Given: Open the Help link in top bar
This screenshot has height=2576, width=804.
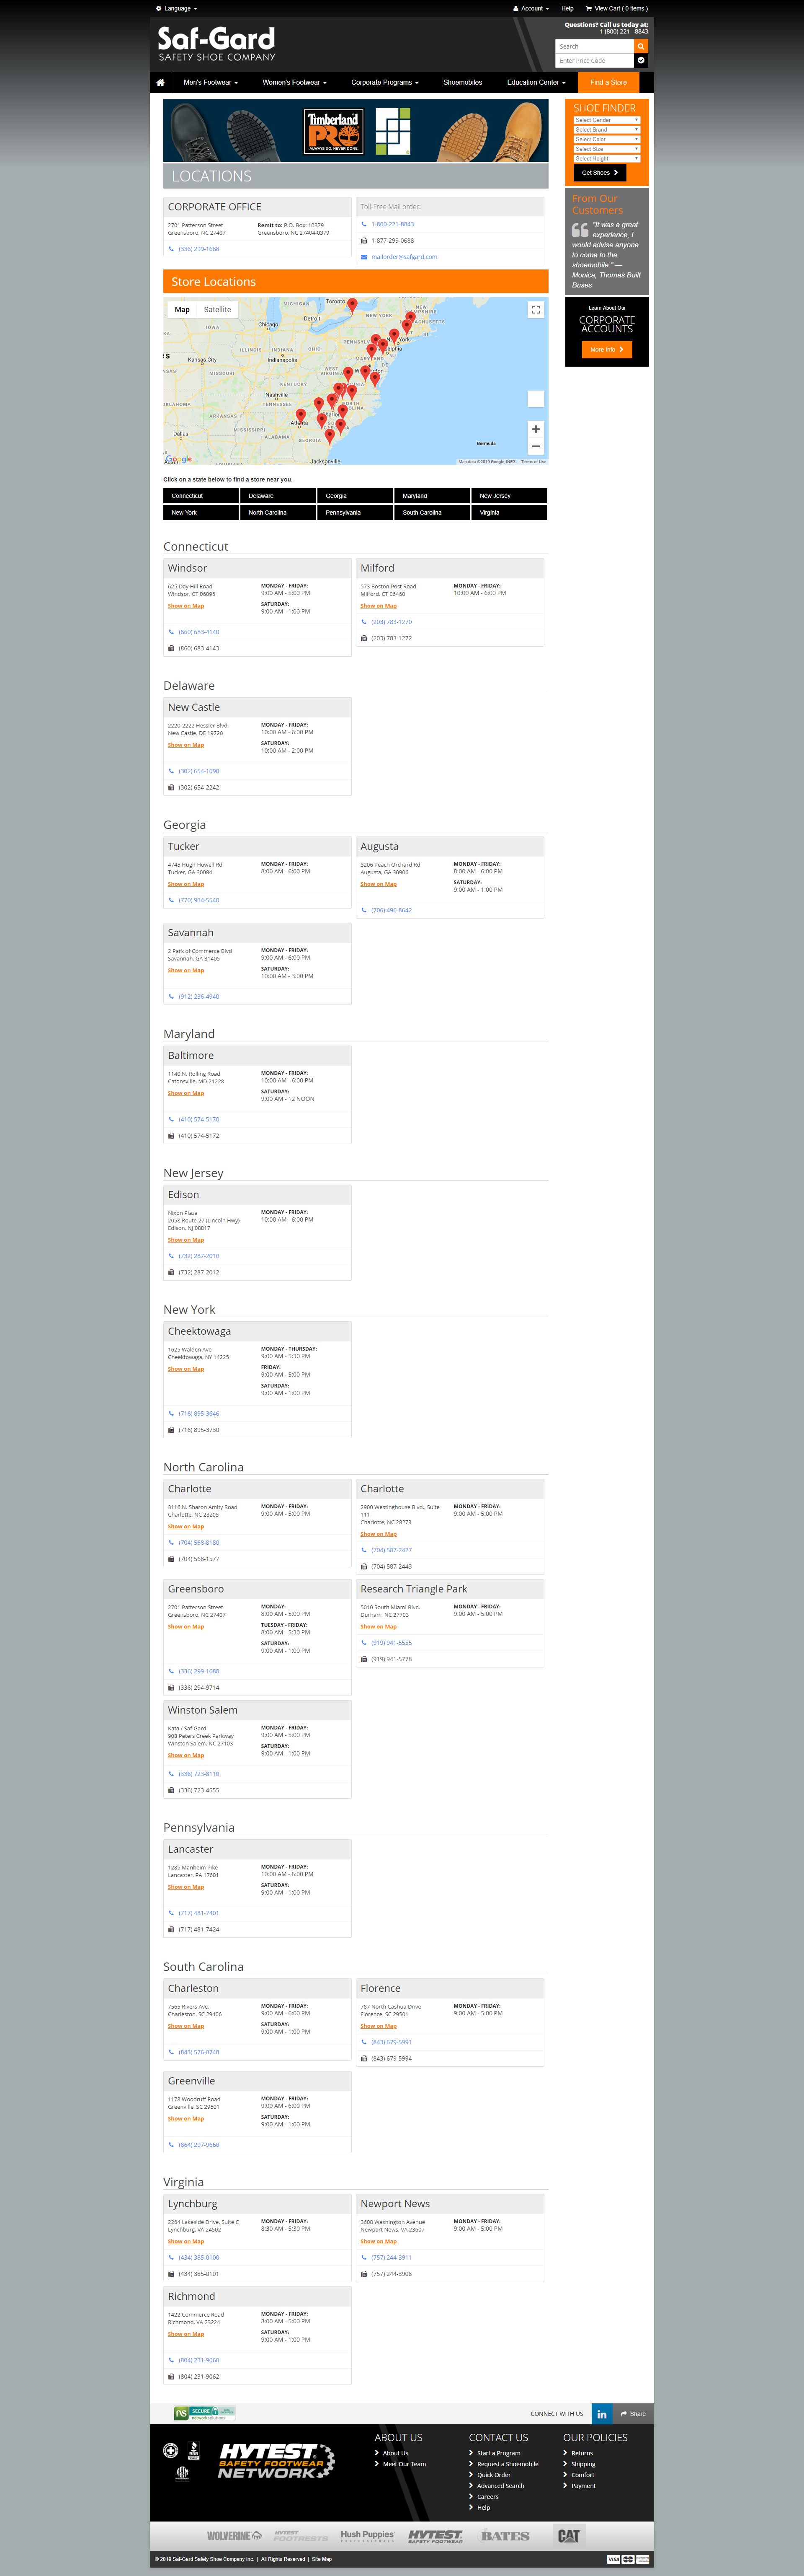Looking at the screenshot, I should click(x=567, y=8).
